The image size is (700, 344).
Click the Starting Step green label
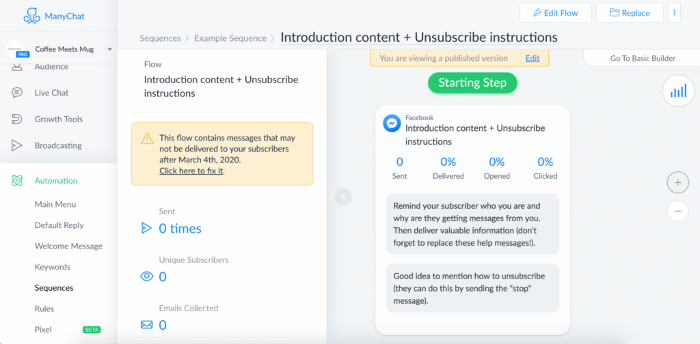click(472, 83)
